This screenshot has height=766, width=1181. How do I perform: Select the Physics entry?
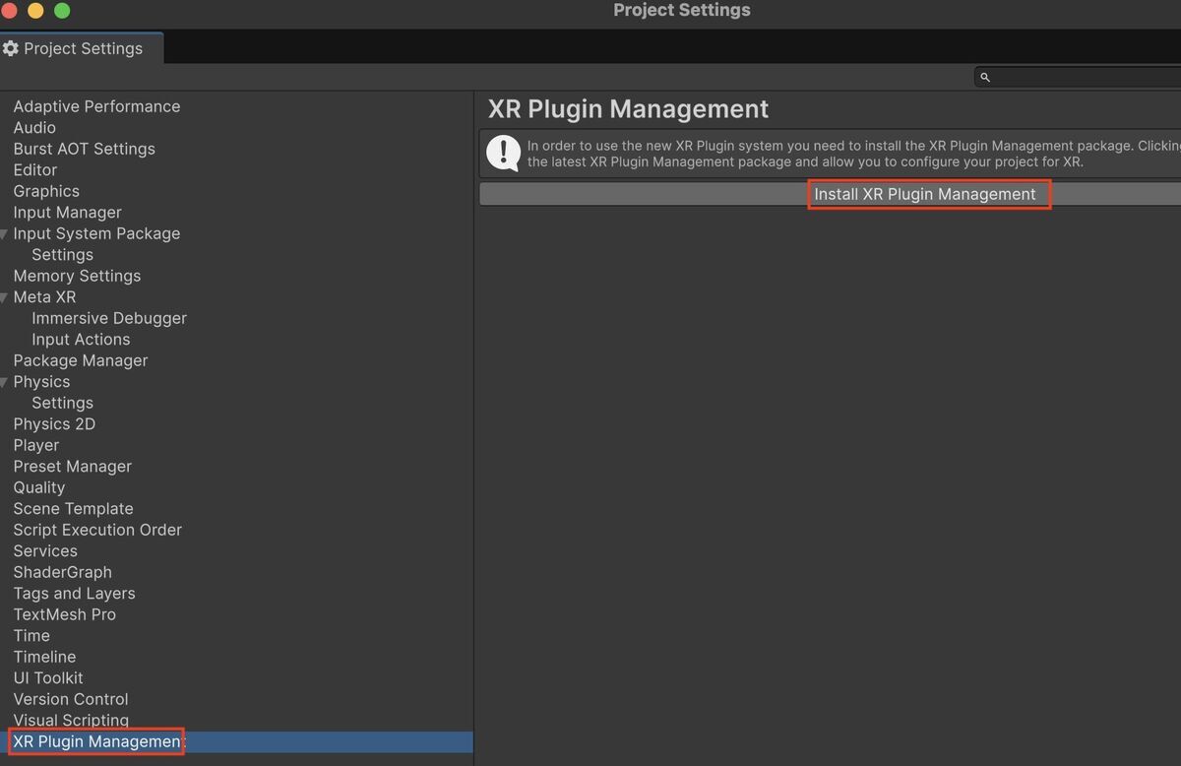point(41,382)
